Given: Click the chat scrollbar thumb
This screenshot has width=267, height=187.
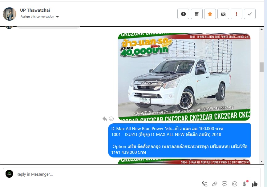Looking at the screenshot, I should point(261,67).
